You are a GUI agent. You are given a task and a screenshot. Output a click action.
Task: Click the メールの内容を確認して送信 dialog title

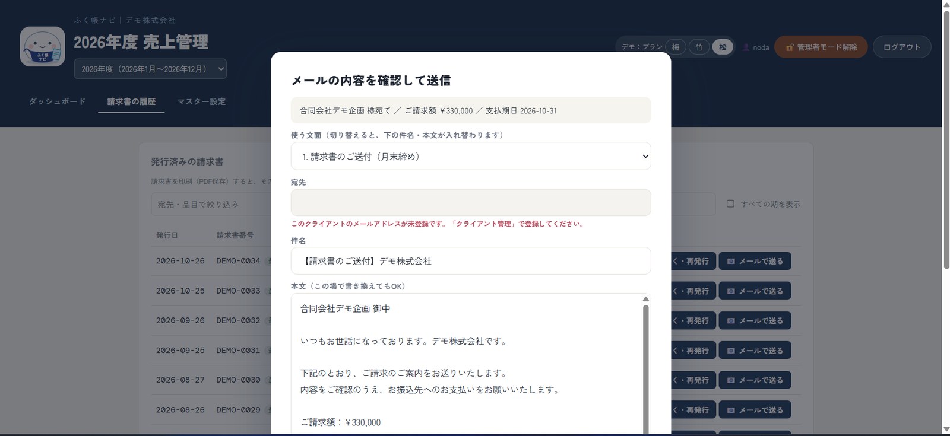(x=370, y=81)
